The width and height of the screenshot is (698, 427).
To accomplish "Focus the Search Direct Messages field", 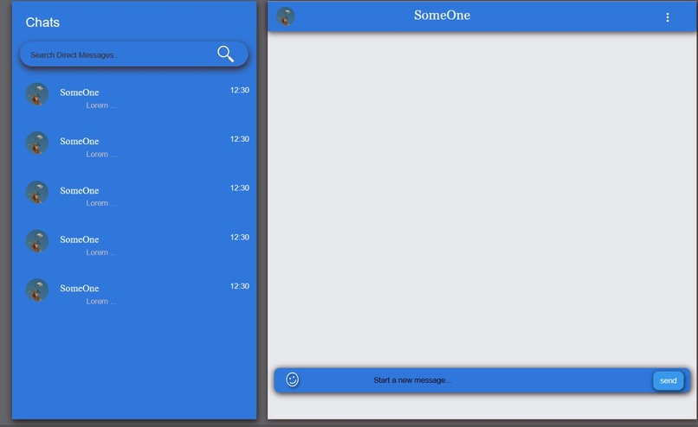I will click(134, 54).
